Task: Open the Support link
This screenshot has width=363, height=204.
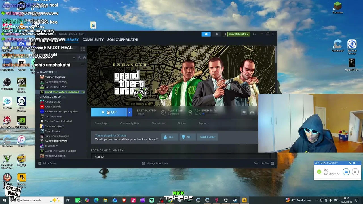Action: tap(203, 123)
